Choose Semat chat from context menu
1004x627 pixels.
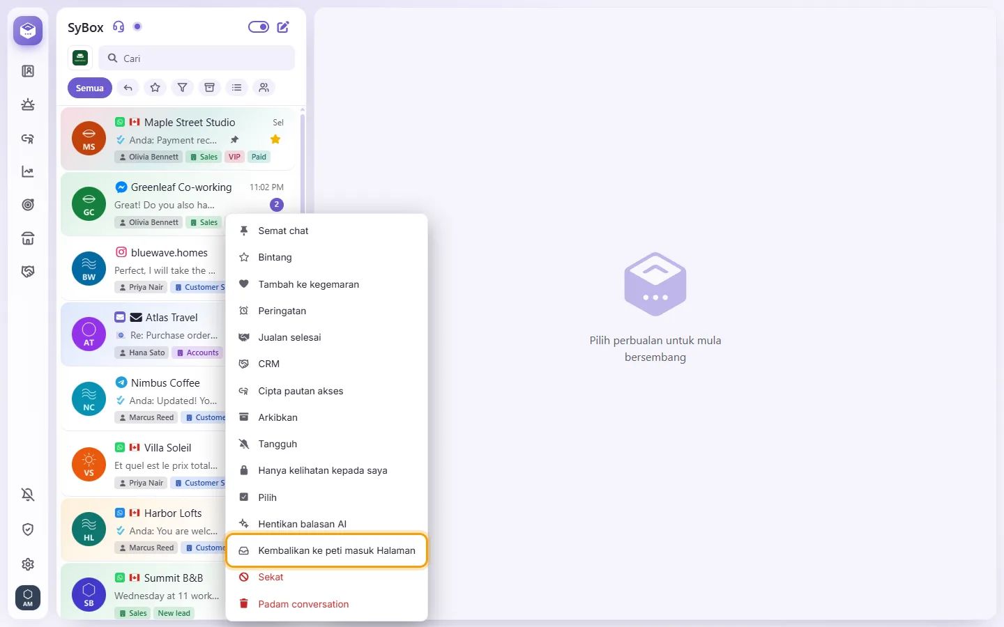[326, 231]
